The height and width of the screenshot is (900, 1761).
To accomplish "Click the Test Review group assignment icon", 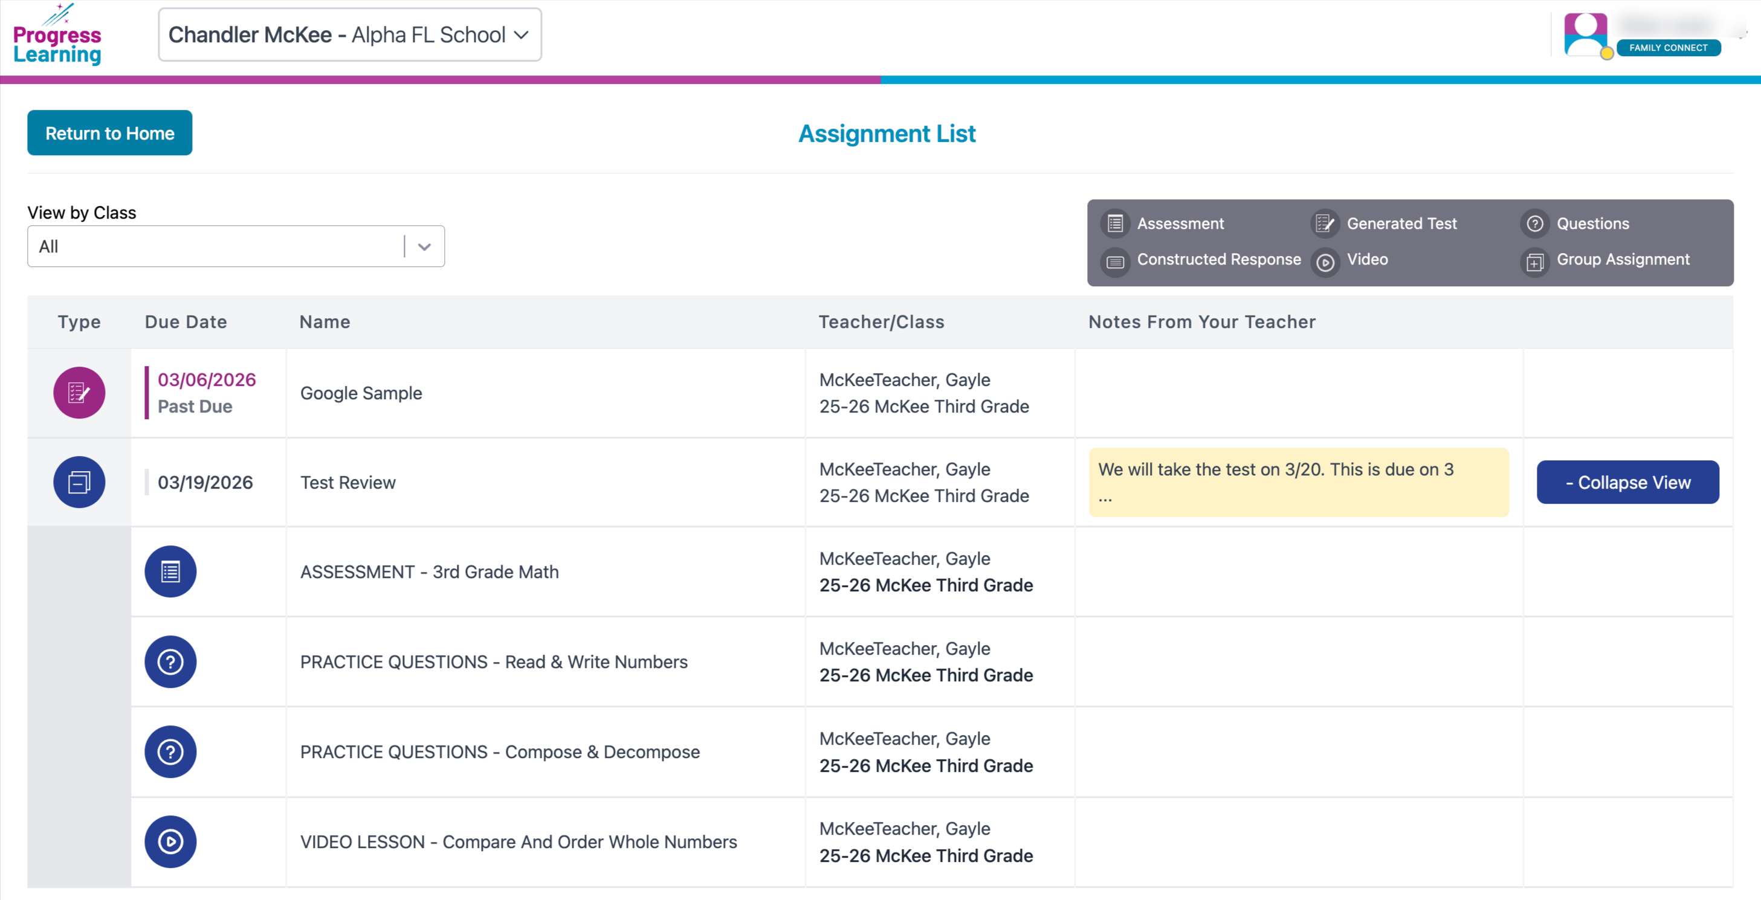I will pos(79,482).
